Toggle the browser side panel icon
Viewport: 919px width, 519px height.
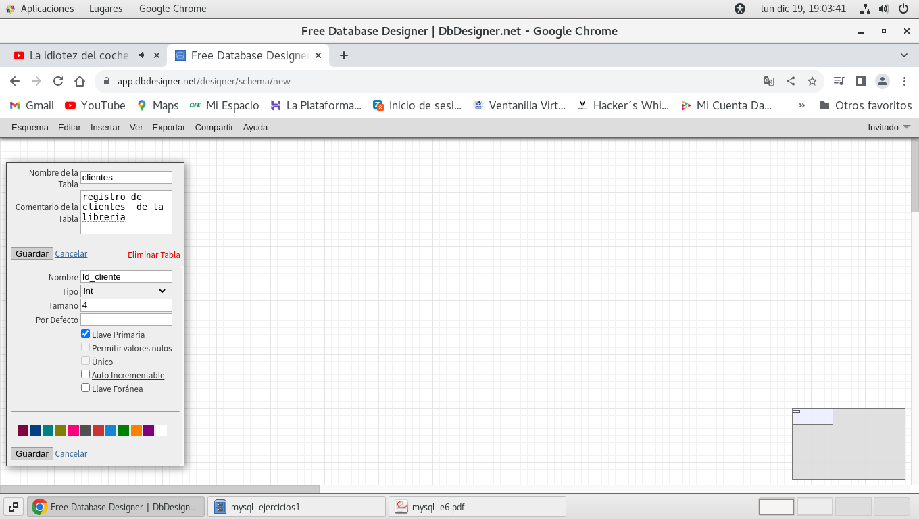click(861, 81)
